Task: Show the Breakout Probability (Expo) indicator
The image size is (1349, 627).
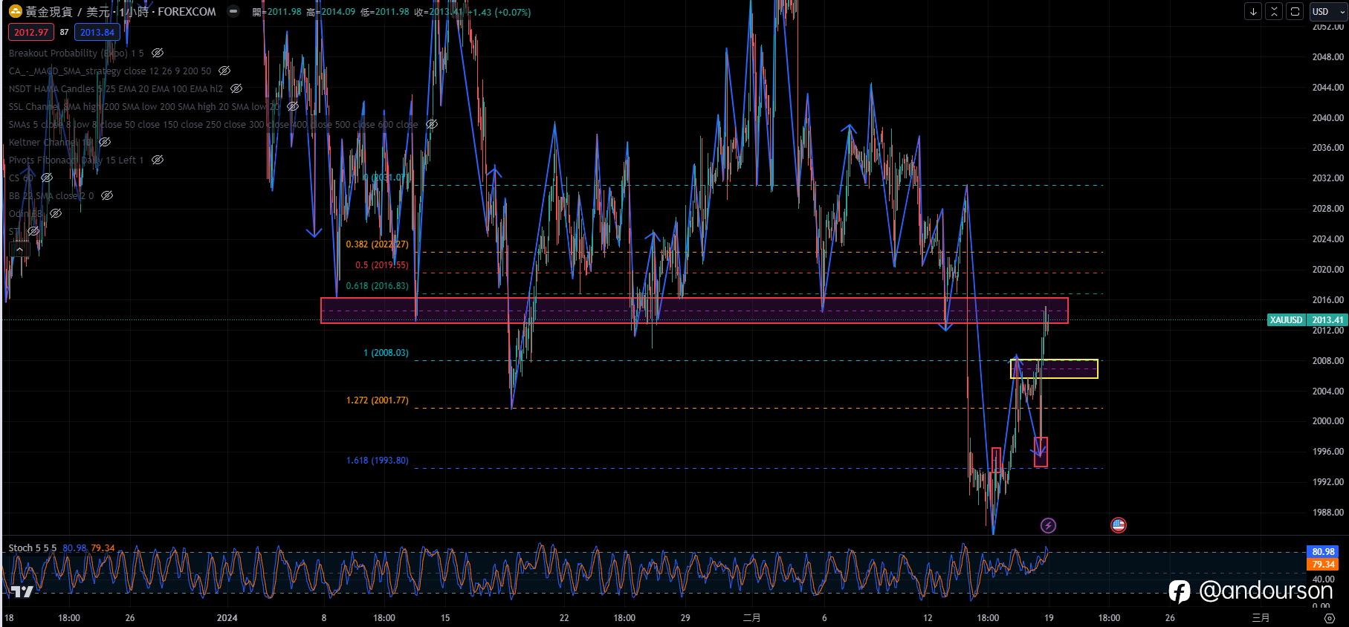Action: [158, 53]
